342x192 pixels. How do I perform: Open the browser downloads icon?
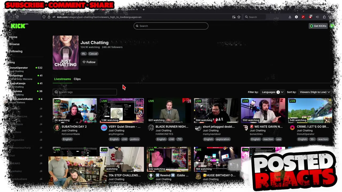[290, 17]
